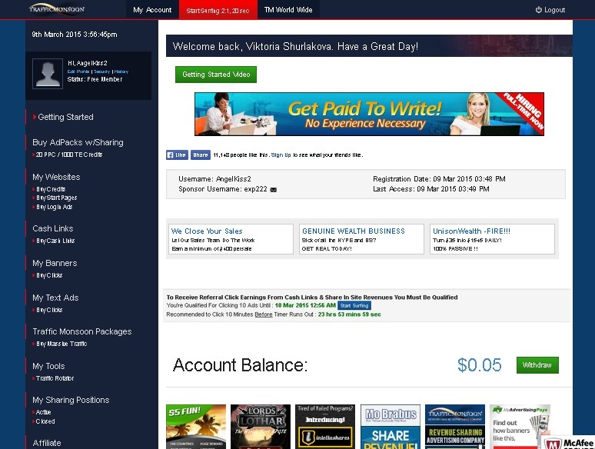
Task: Click Closed under My Sharing Positions
Action: click(x=45, y=421)
